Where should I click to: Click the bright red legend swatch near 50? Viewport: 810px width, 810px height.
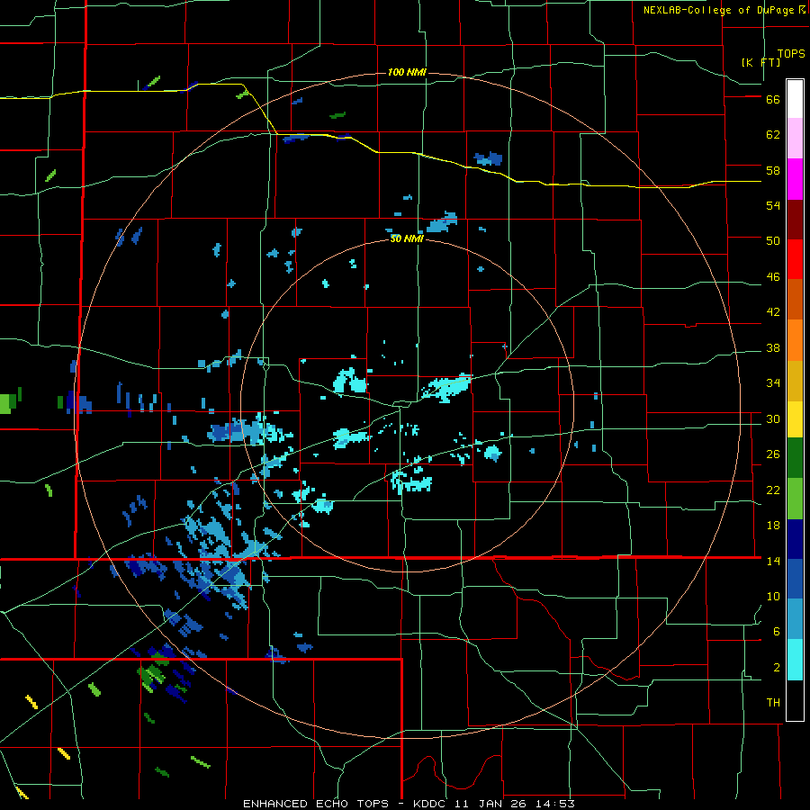[x=795, y=259]
